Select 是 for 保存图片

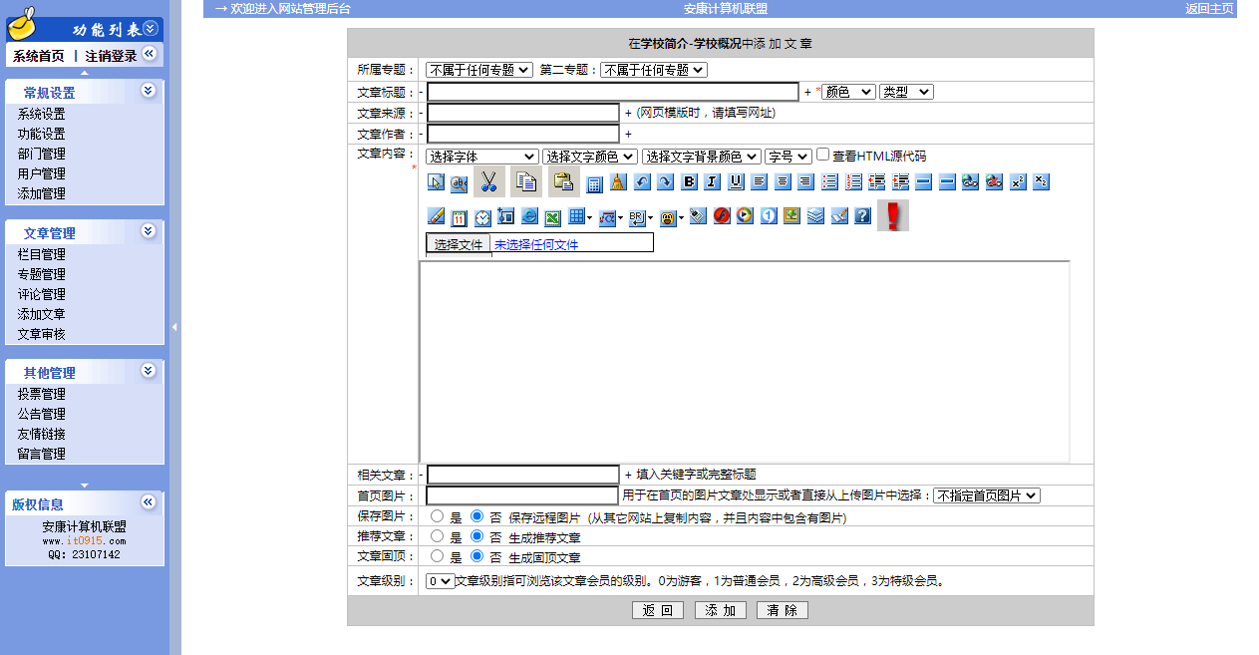click(437, 516)
